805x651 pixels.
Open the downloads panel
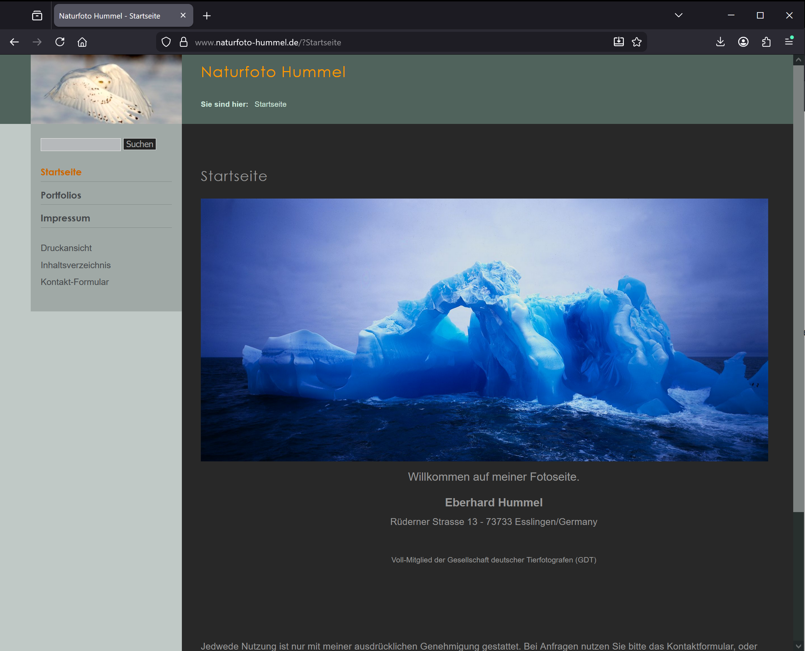point(720,42)
